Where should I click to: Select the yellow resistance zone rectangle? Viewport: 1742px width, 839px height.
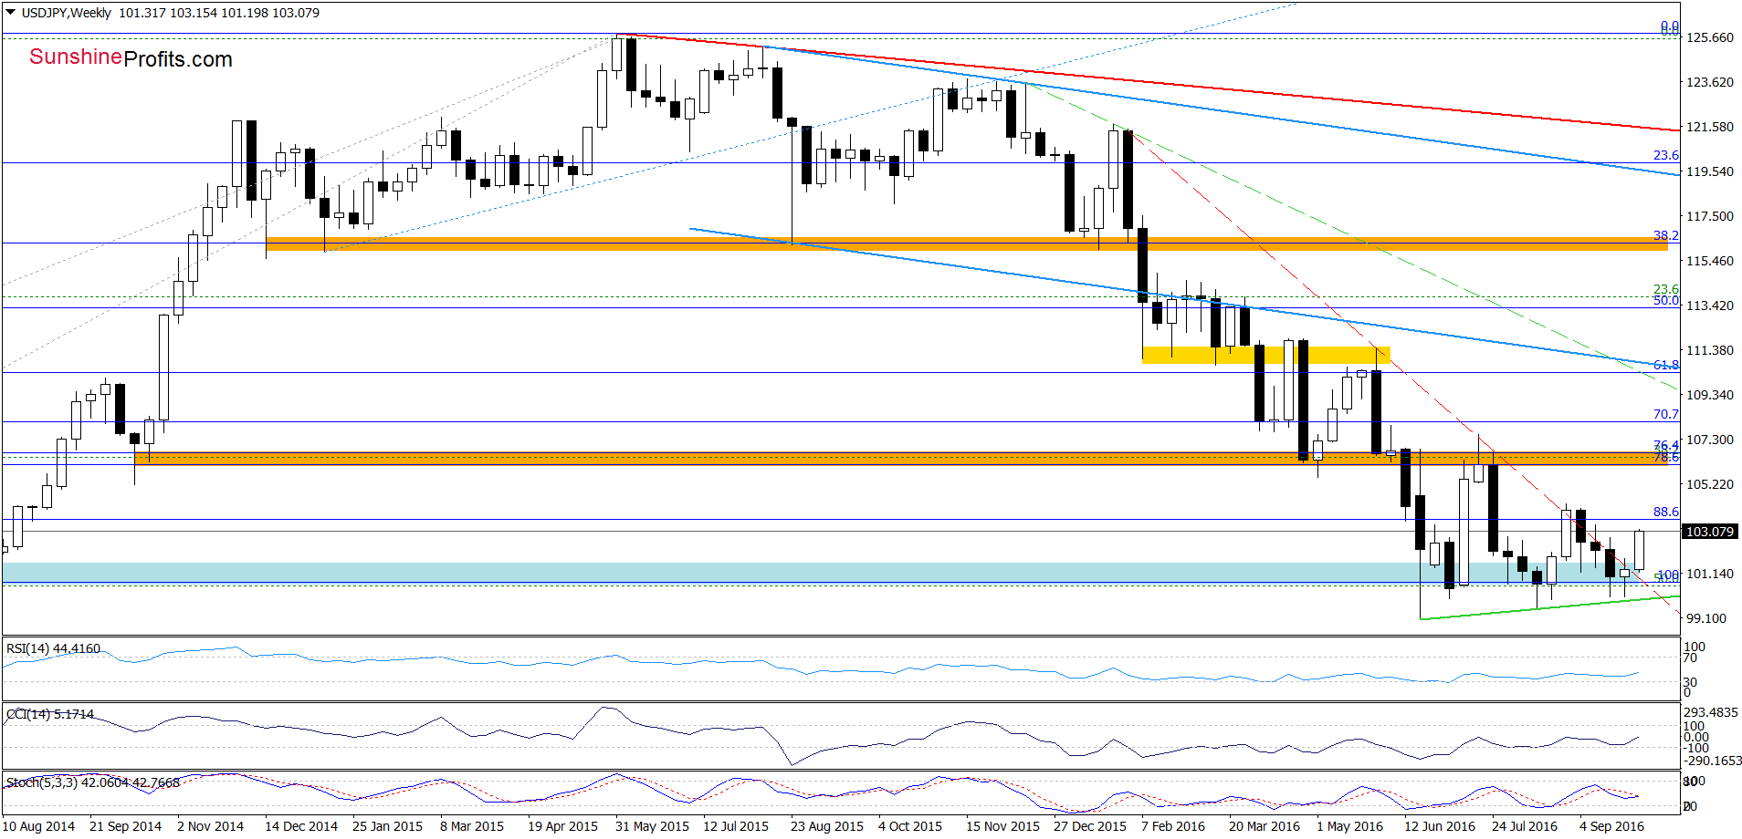(1265, 355)
